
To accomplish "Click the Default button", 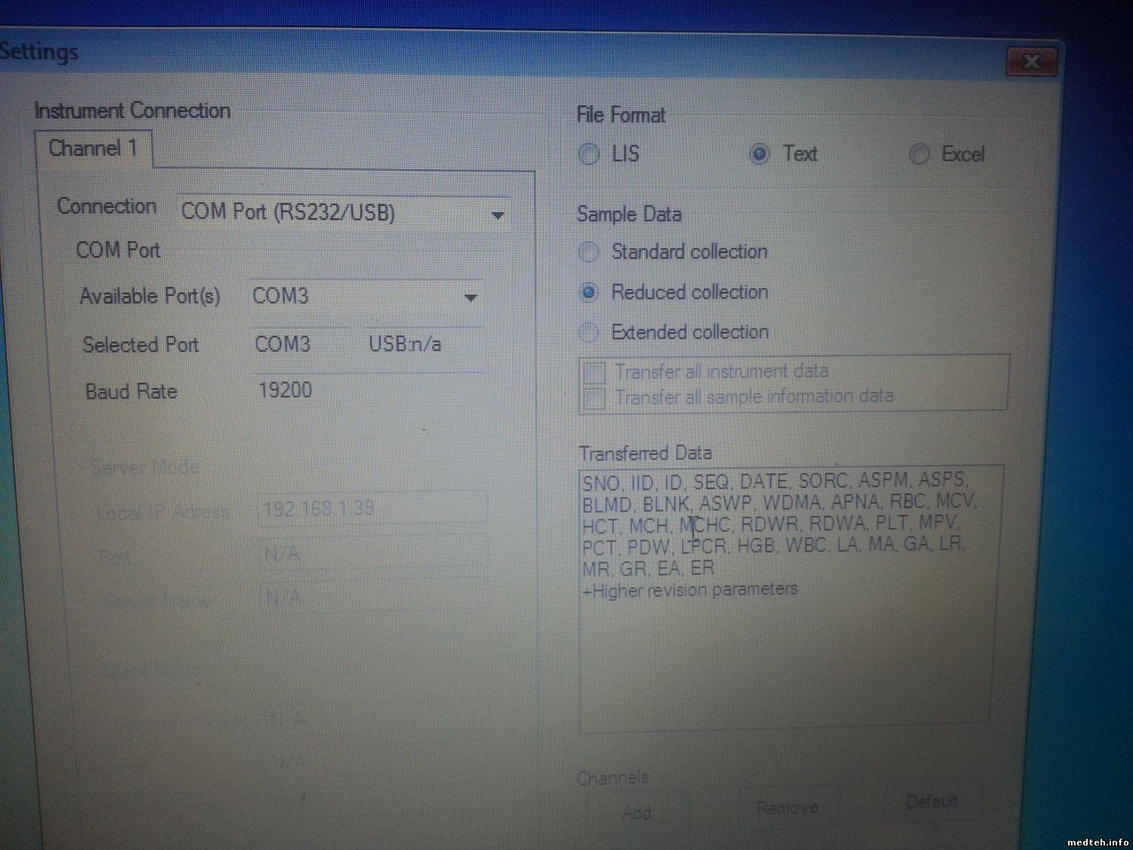I will [932, 802].
